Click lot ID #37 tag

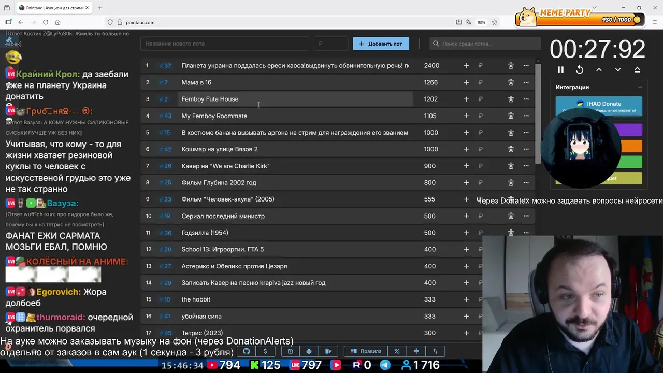165,66
